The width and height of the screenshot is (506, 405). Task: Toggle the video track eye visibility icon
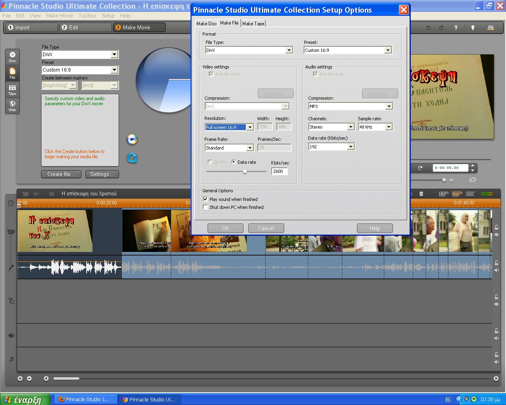[497, 235]
